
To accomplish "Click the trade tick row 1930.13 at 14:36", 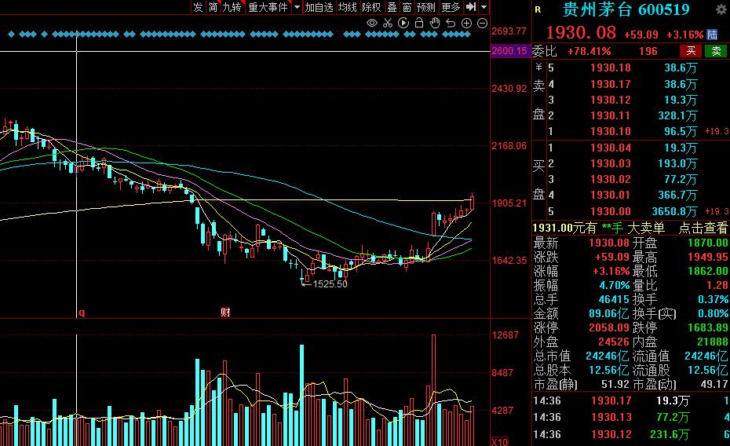I will 631,417.
